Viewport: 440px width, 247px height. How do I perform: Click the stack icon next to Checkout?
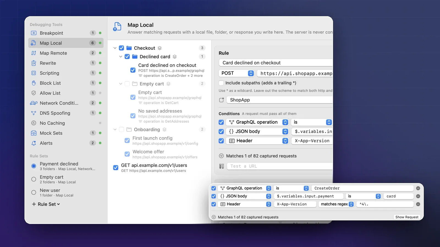point(159,48)
